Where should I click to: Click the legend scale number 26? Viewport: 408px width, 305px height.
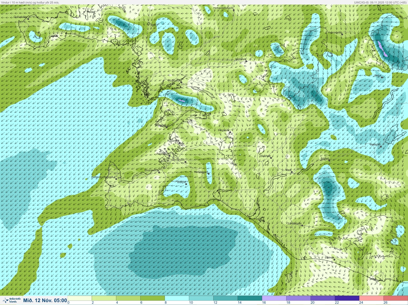click(x=385, y=303)
